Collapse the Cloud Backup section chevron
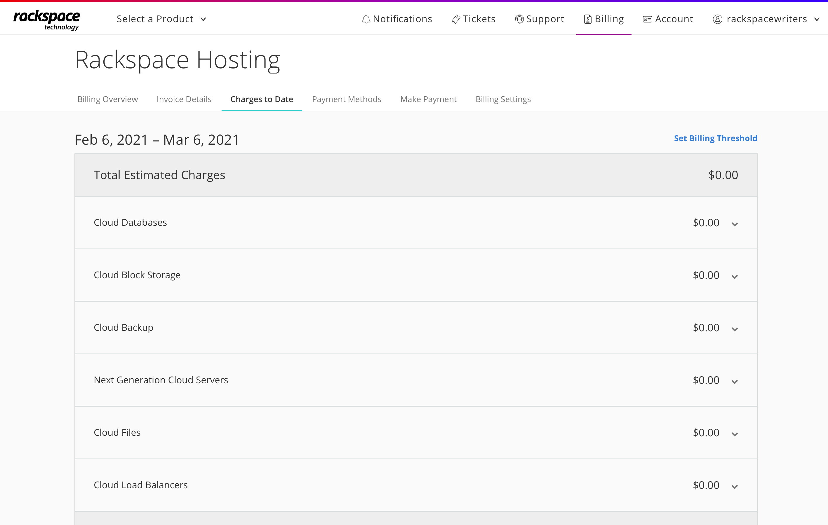 tap(735, 329)
